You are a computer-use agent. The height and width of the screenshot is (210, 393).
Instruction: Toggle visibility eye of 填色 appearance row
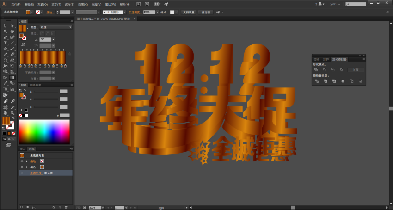(22, 167)
